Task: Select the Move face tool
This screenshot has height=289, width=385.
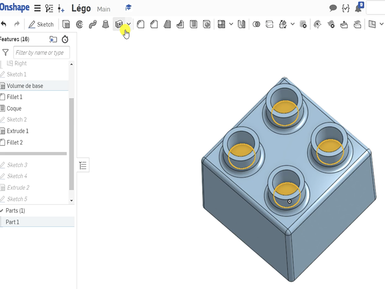Action: pyautogui.click(x=344, y=25)
